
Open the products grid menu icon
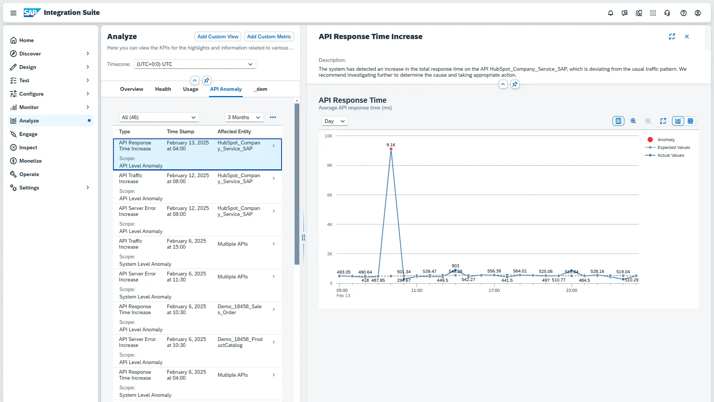[x=653, y=13]
